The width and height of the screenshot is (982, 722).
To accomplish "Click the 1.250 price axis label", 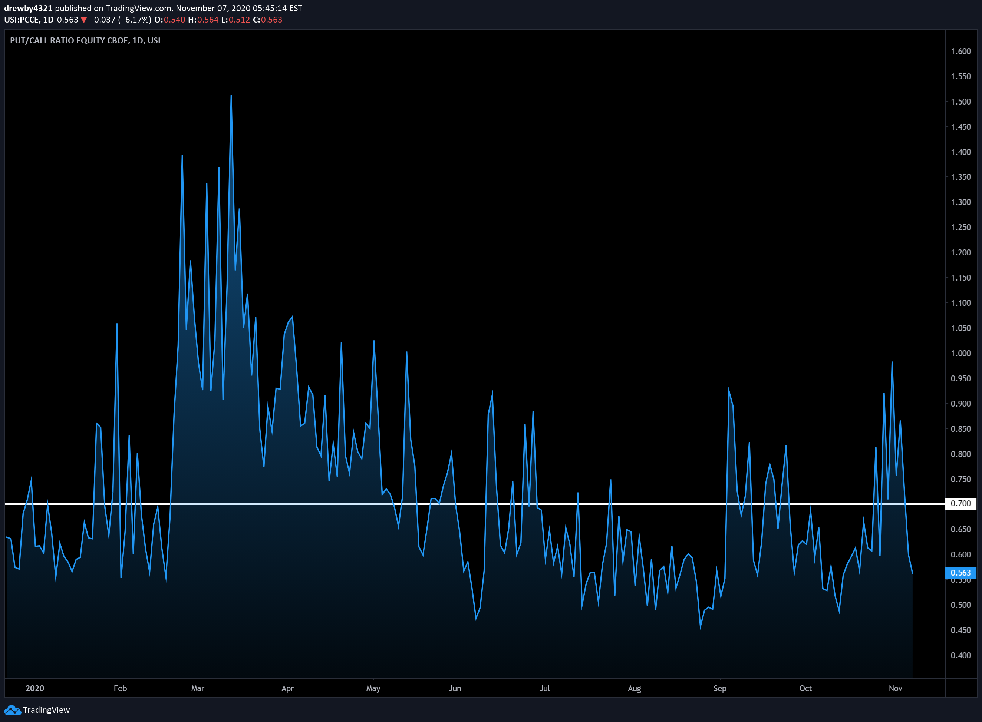I will [961, 228].
